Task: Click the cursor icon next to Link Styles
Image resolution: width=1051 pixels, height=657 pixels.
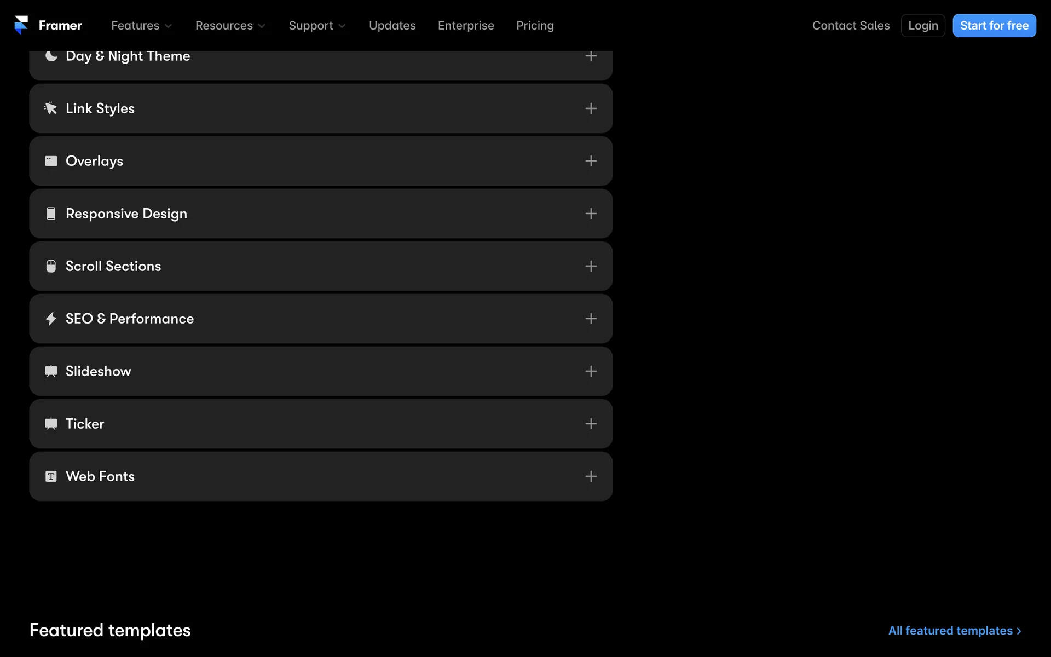Action: (51, 108)
